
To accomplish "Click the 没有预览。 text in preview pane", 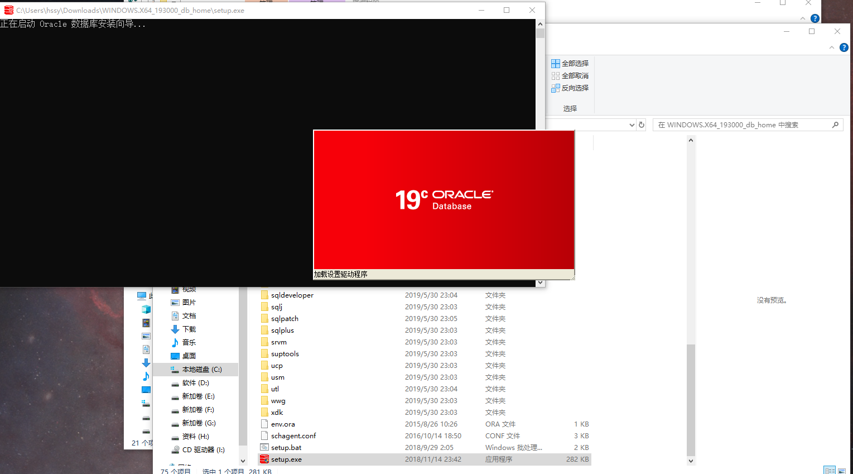I will 772,300.
